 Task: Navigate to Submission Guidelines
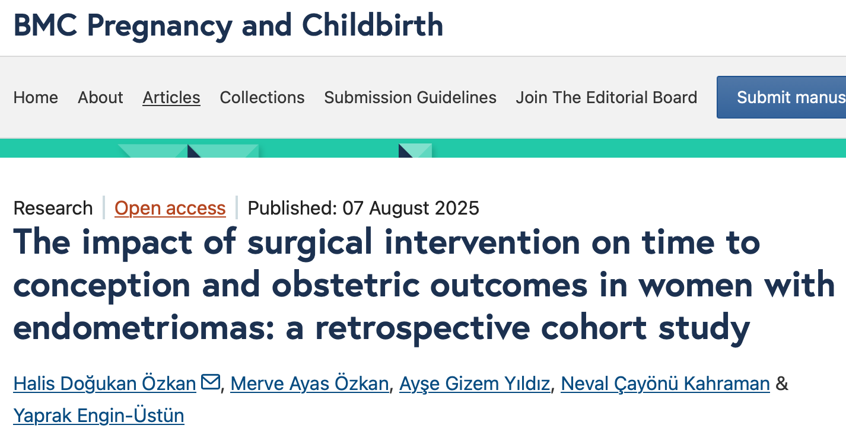tap(410, 97)
